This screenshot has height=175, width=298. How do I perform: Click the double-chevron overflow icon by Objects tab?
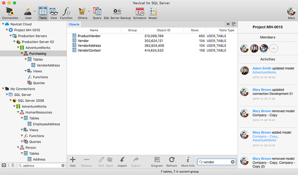[228, 24]
